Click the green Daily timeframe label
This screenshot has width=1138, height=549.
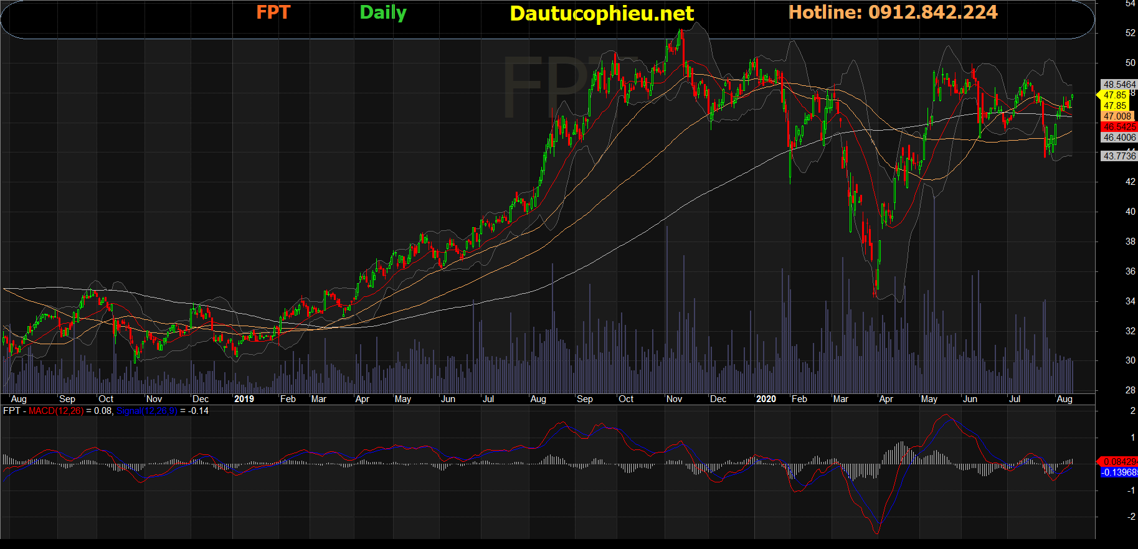[x=383, y=12]
